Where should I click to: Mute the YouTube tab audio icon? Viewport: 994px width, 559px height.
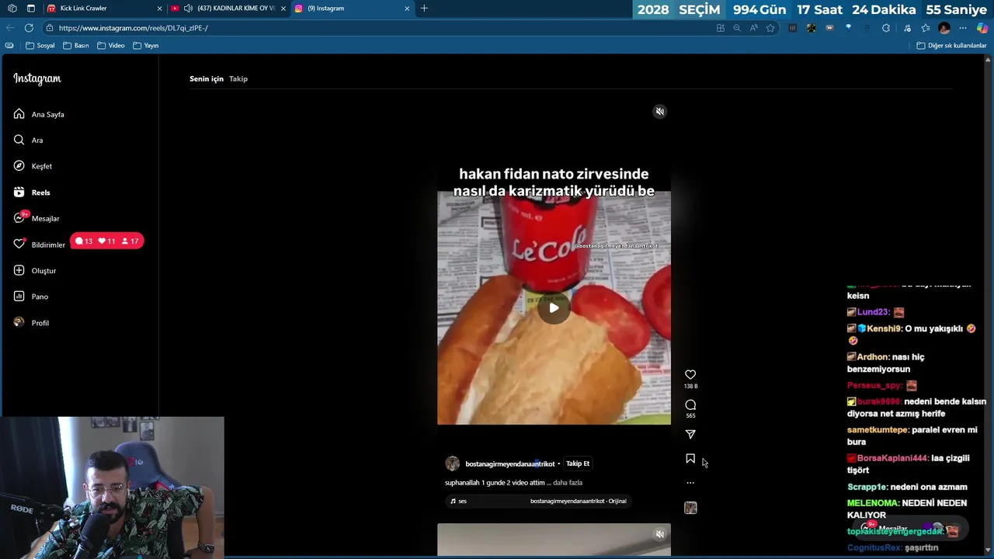point(188,9)
